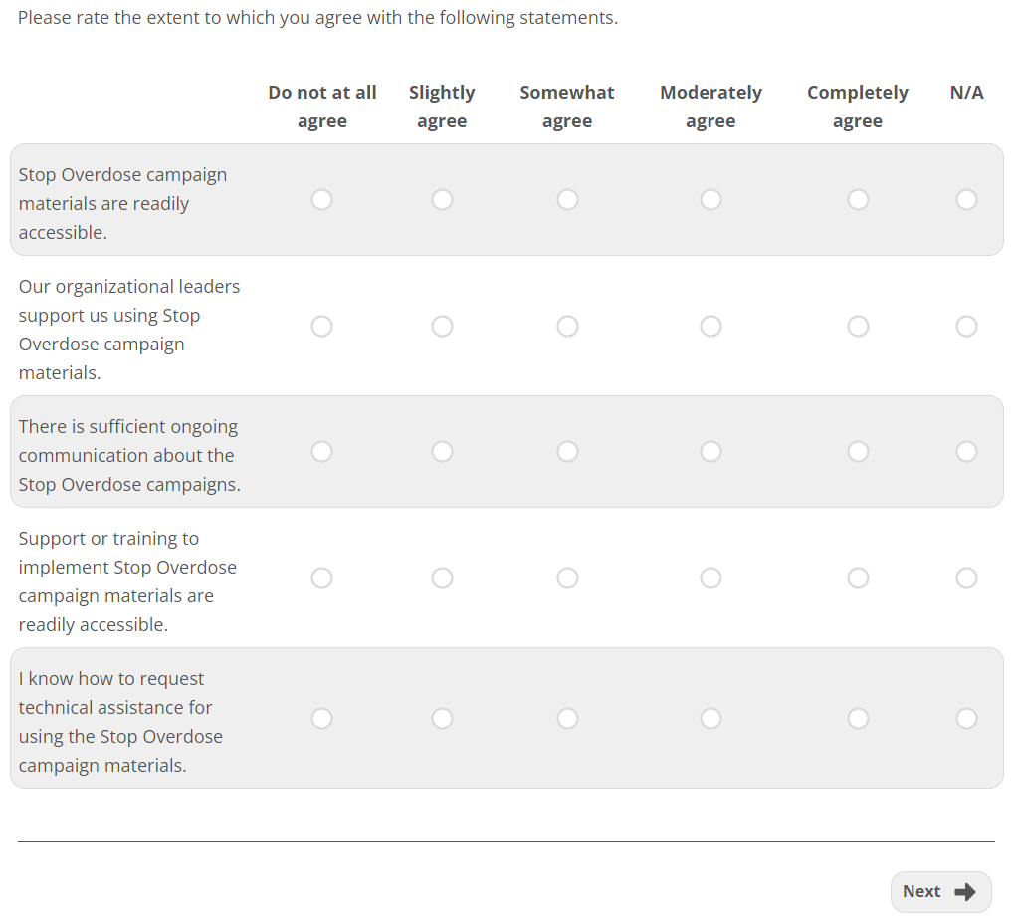Pick 'Do not at all agree' for ongoing communication
This screenshot has height=921, width=1015.
click(321, 452)
